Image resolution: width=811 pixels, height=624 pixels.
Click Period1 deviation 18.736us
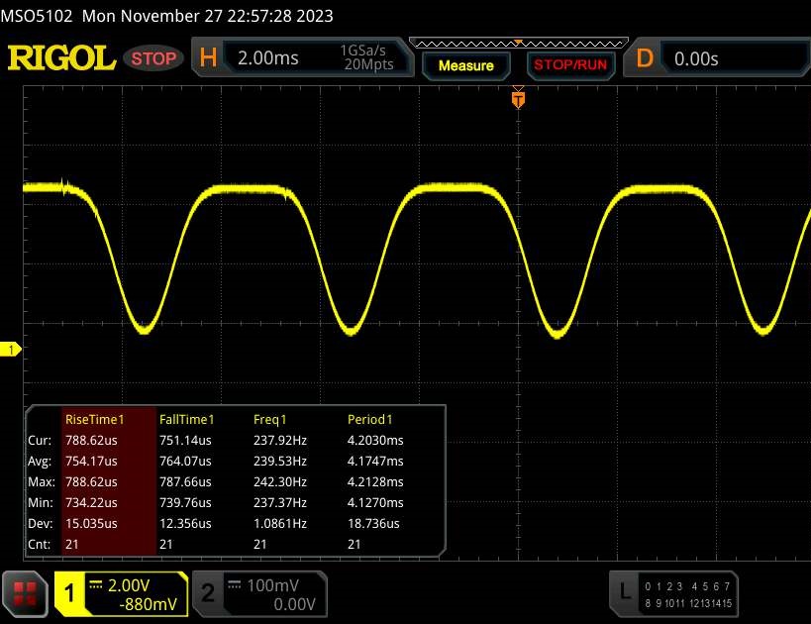click(x=373, y=523)
